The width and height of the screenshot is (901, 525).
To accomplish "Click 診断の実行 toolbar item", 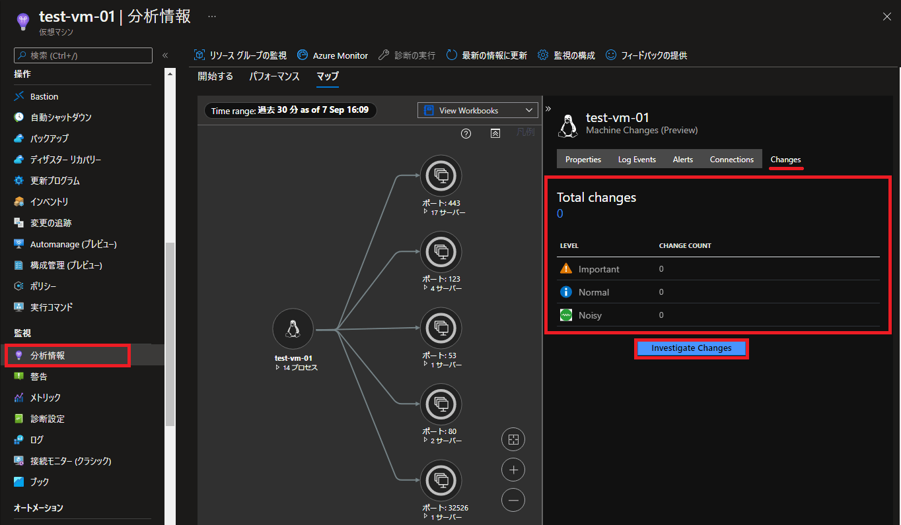I will tap(407, 55).
